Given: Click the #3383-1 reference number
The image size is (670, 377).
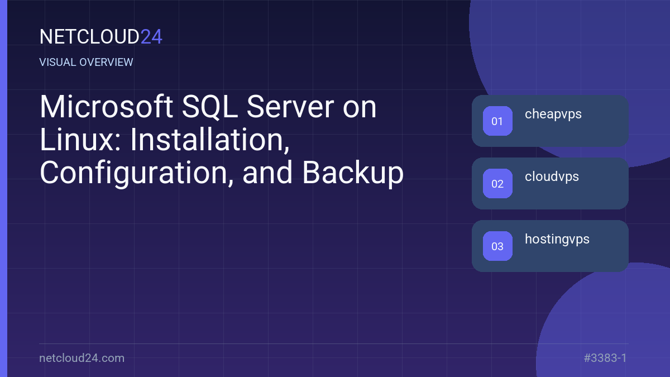Looking at the screenshot, I should pos(605,358).
